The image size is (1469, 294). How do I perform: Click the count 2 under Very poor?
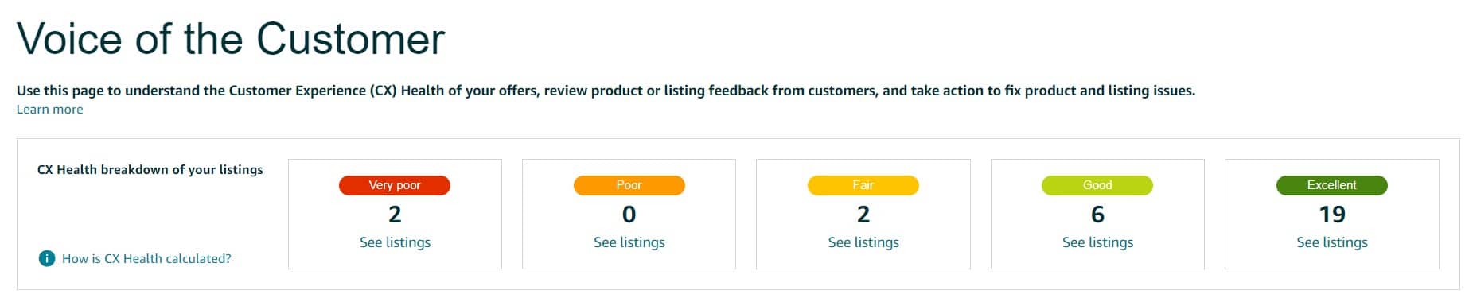click(x=395, y=215)
